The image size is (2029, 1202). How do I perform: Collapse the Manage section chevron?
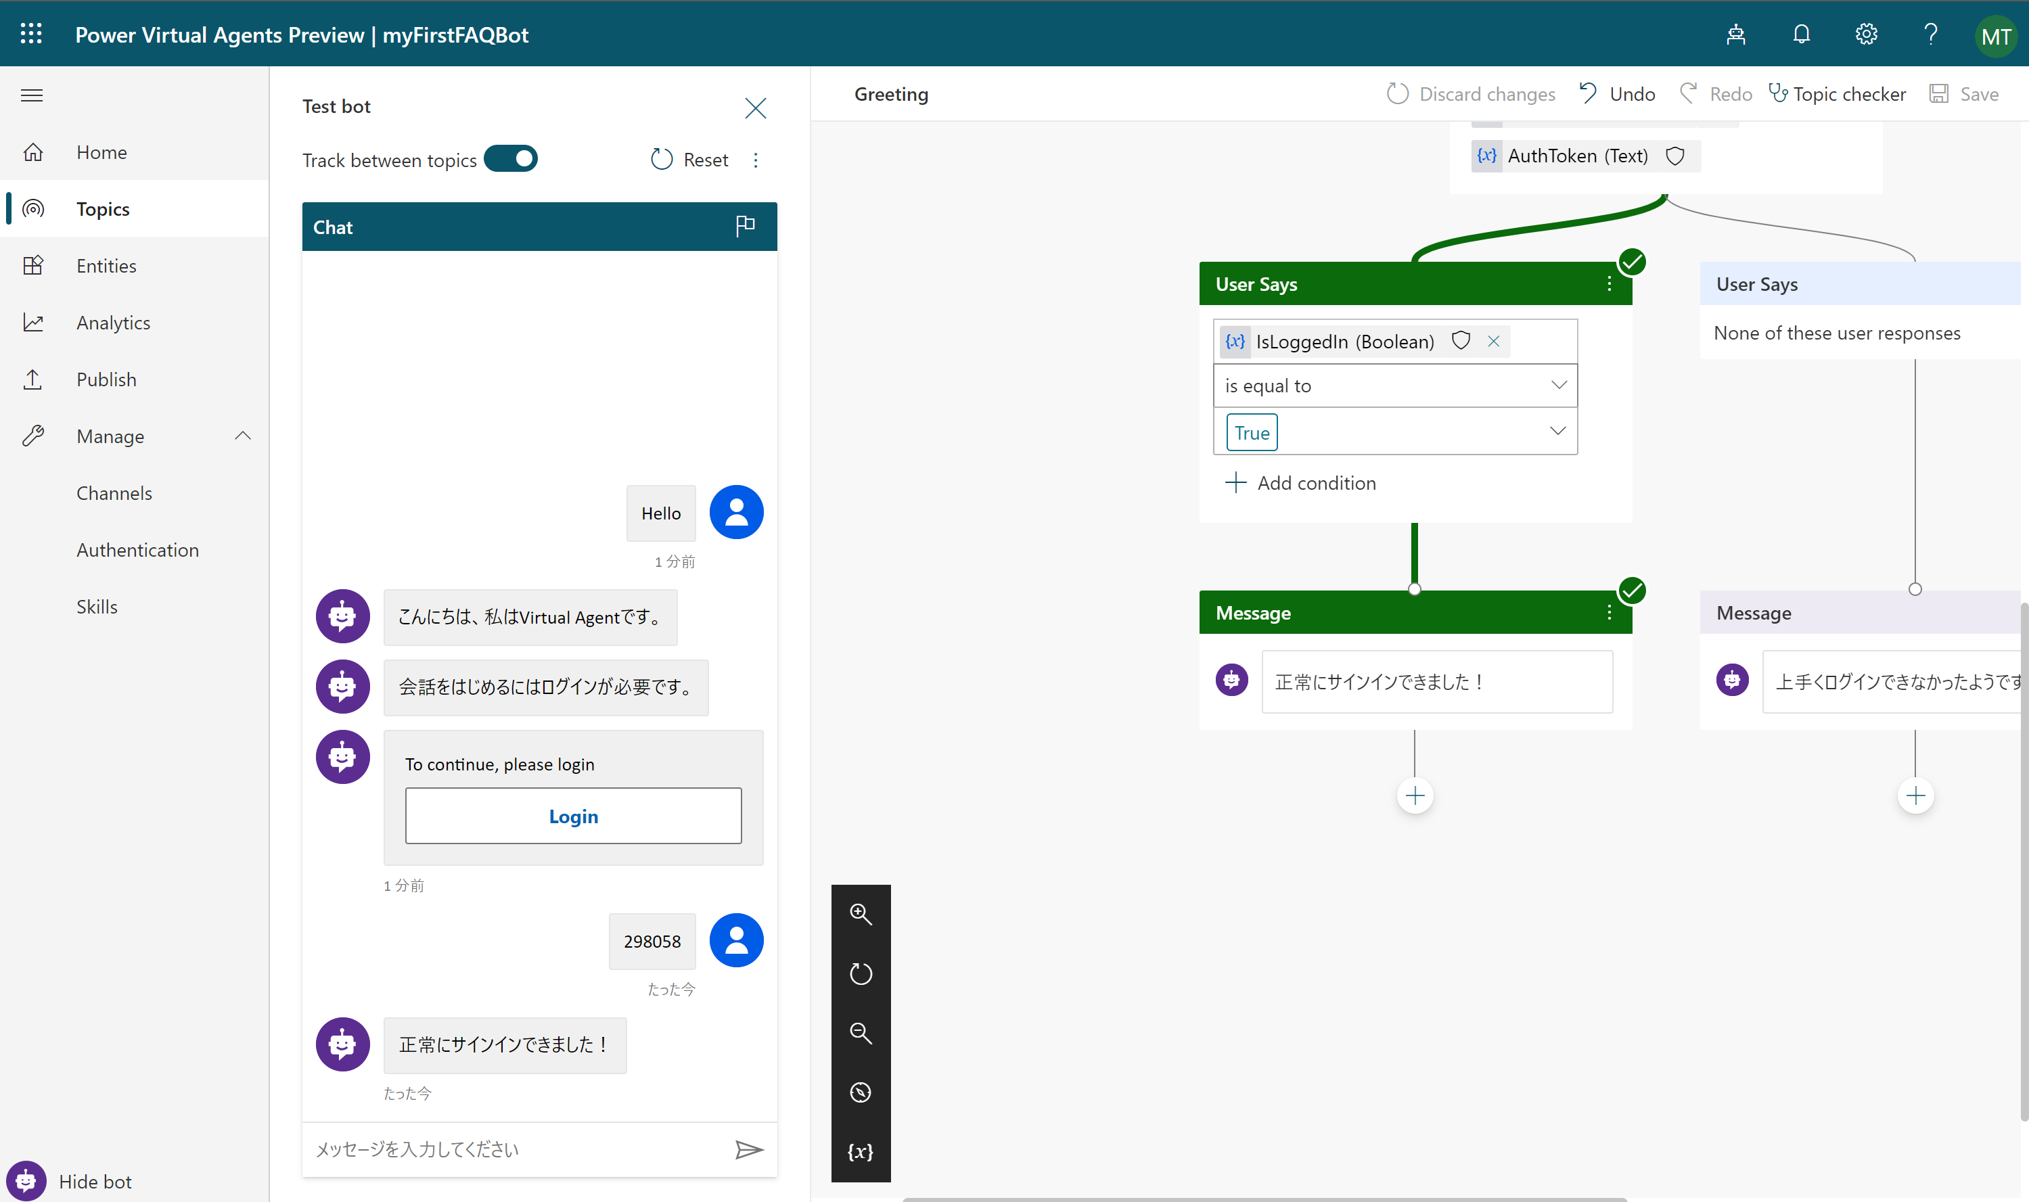click(x=243, y=436)
